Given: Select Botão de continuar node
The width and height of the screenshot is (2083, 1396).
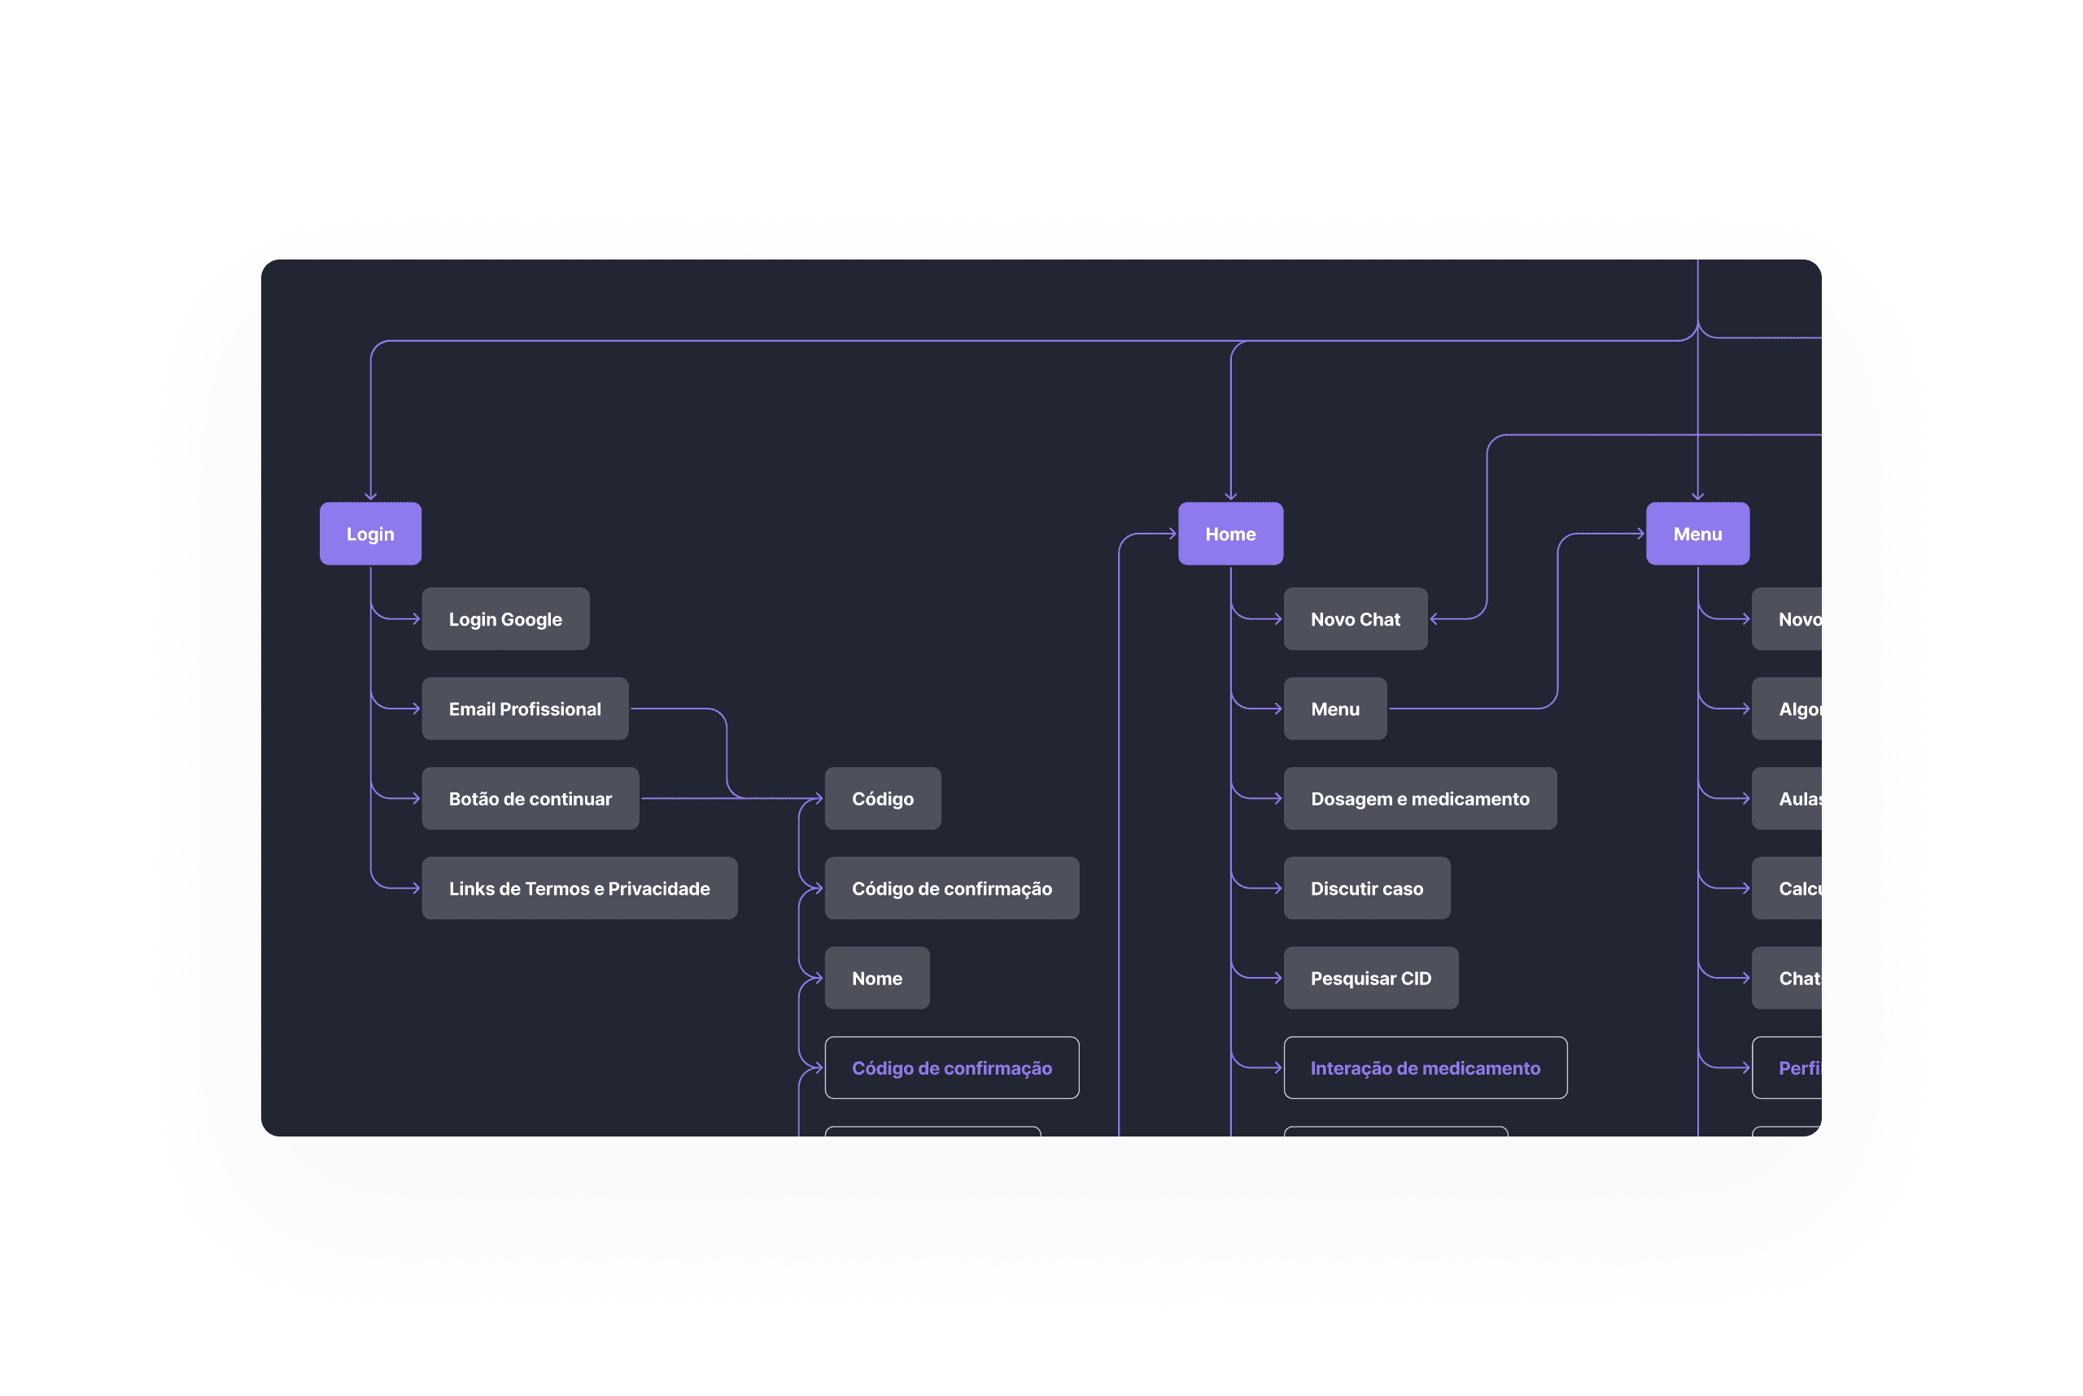Looking at the screenshot, I should (530, 799).
